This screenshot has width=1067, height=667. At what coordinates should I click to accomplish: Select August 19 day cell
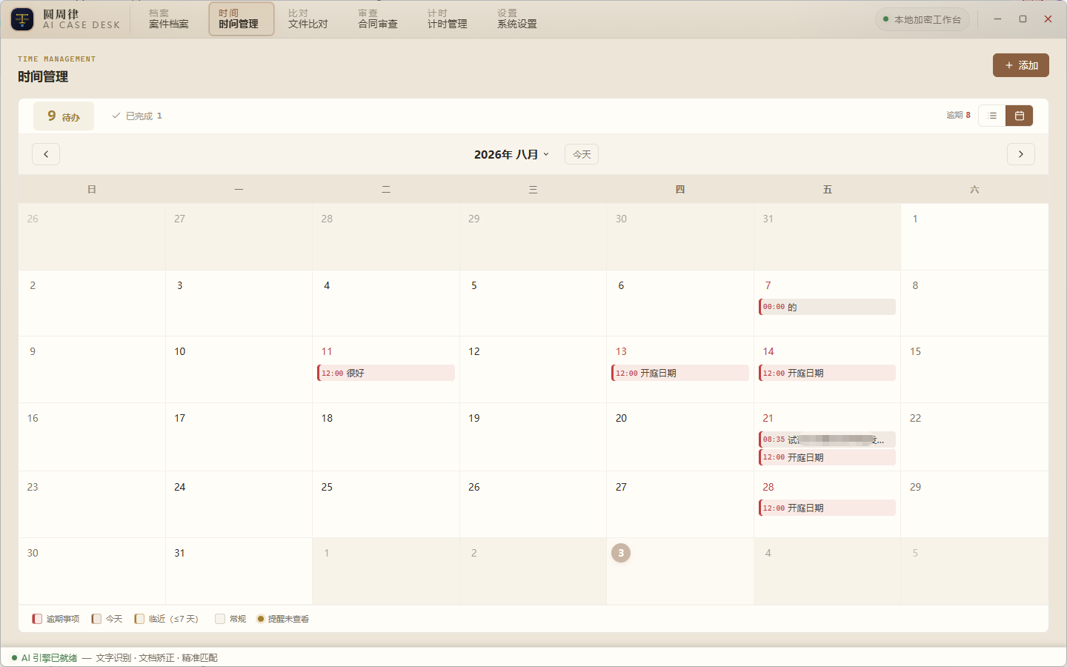pos(533,437)
